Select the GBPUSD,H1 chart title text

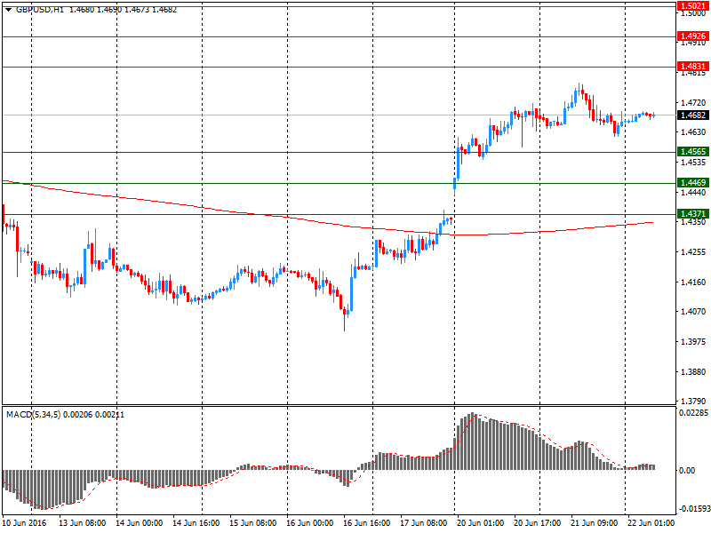click(x=40, y=10)
